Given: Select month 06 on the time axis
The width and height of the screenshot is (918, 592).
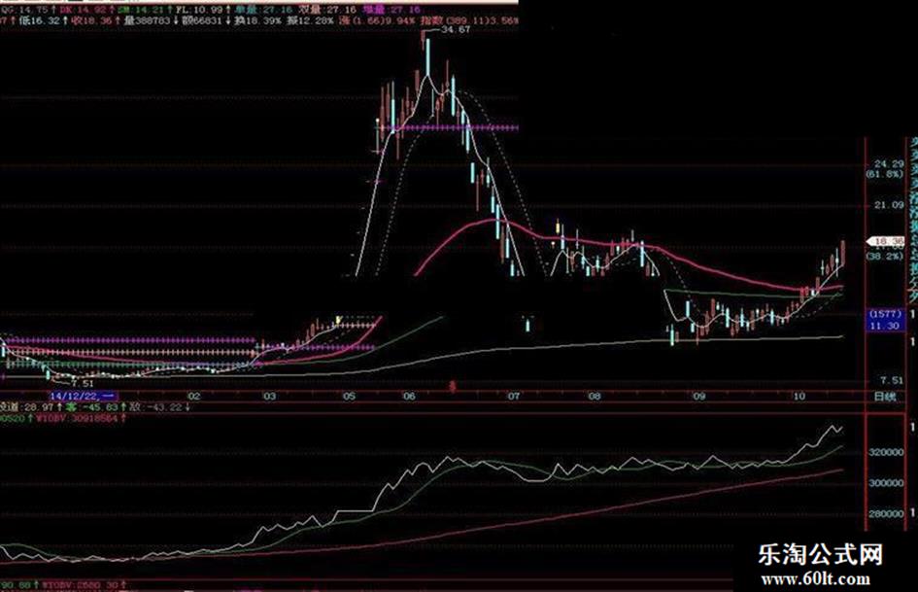Looking at the screenshot, I should pos(409,397).
